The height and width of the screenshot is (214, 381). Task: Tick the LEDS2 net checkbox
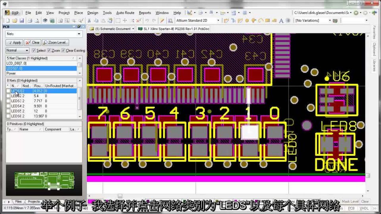click(8, 96)
